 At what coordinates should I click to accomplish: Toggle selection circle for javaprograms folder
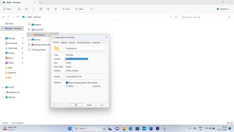[x=29, y=34]
